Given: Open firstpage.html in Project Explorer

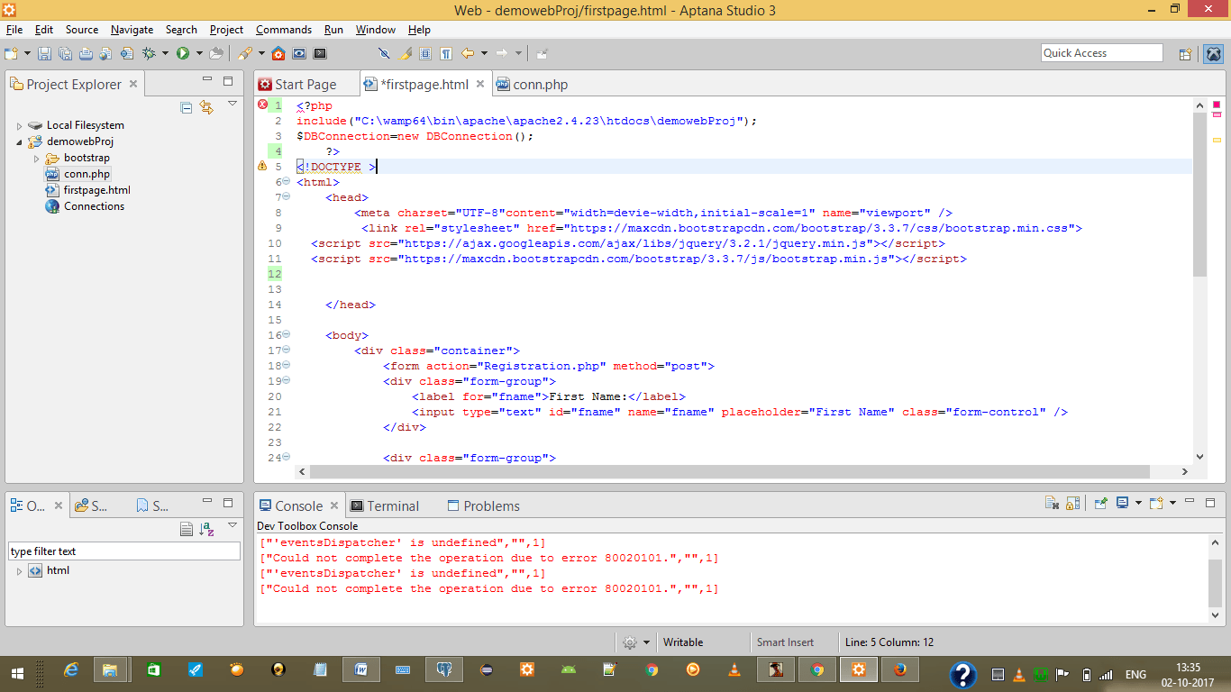Looking at the screenshot, I should tap(96, 190).
